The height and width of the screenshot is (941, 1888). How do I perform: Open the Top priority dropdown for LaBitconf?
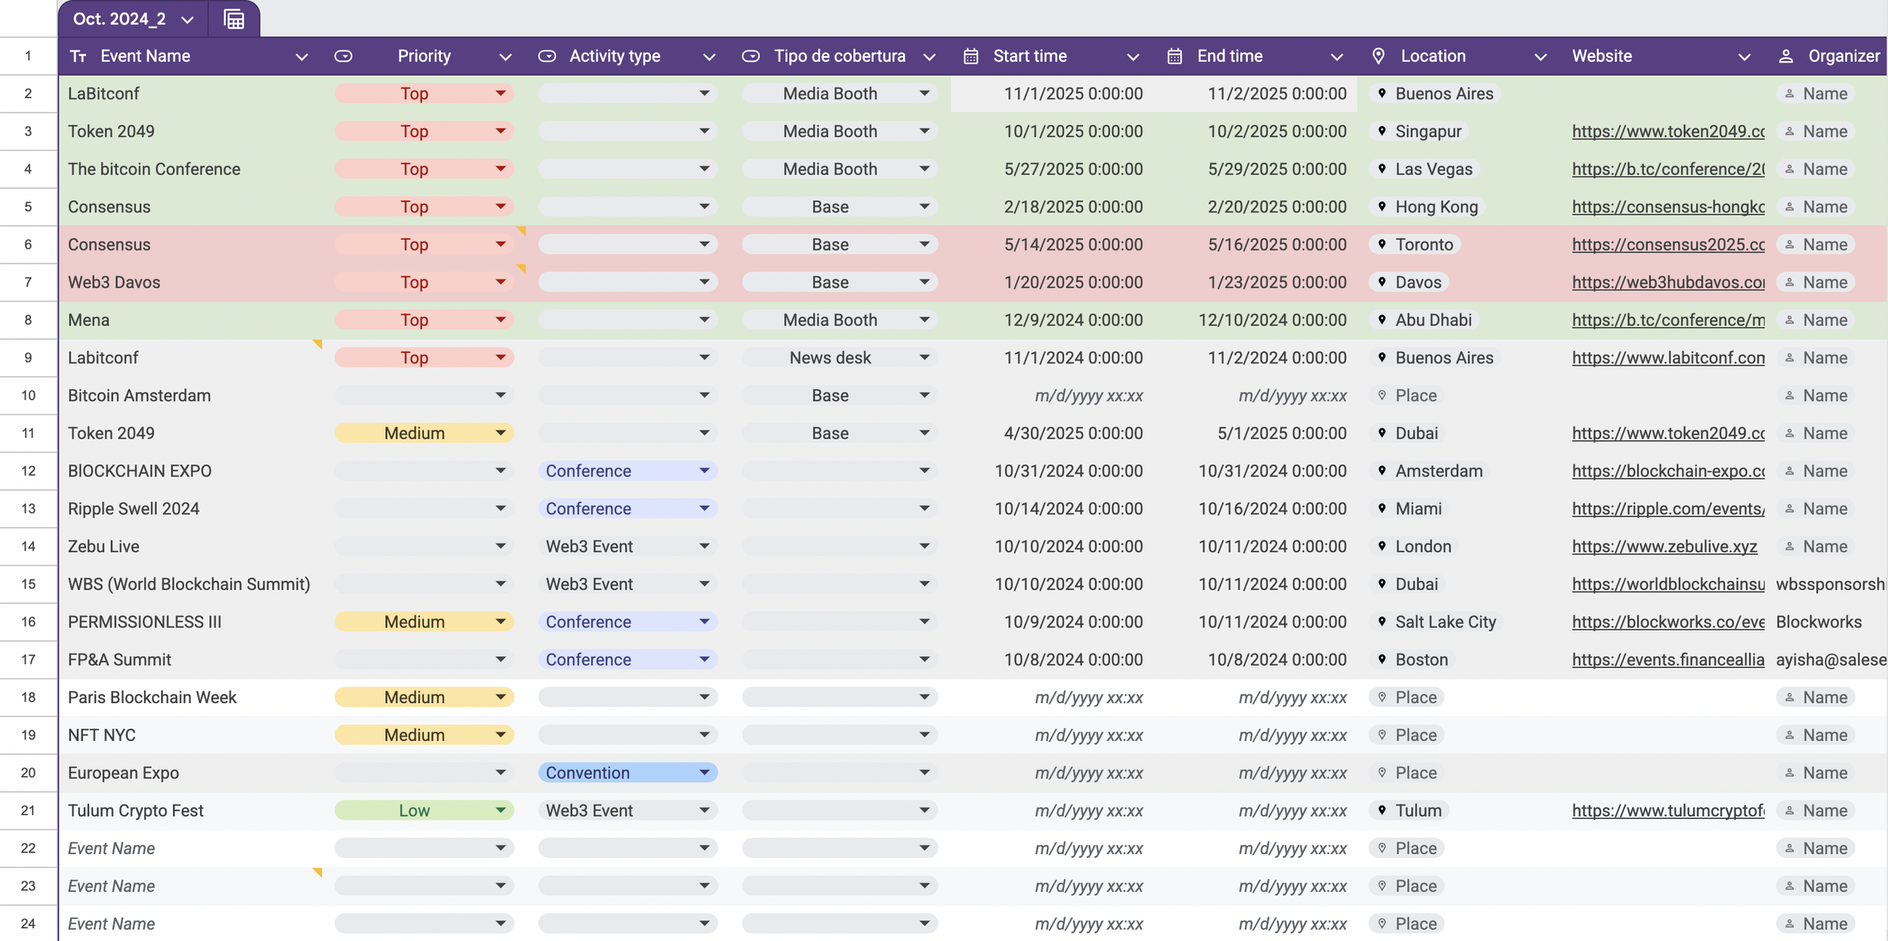424,94
